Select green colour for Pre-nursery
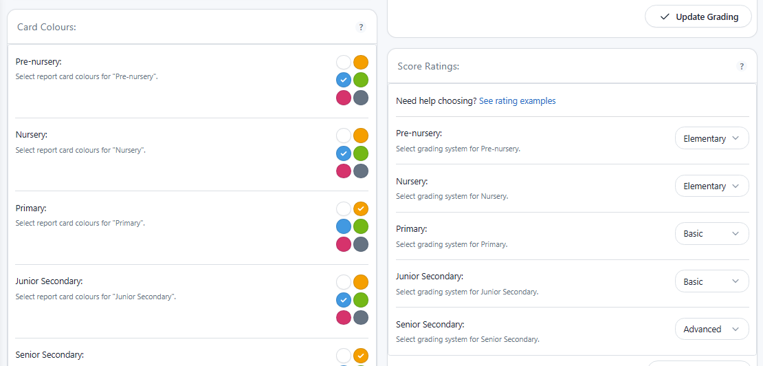 [361, 80]
